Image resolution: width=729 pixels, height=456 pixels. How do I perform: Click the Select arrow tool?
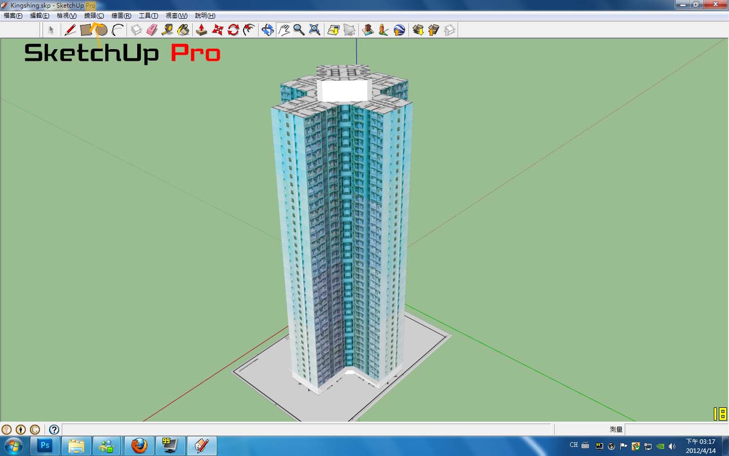click(x=51, y=30)
